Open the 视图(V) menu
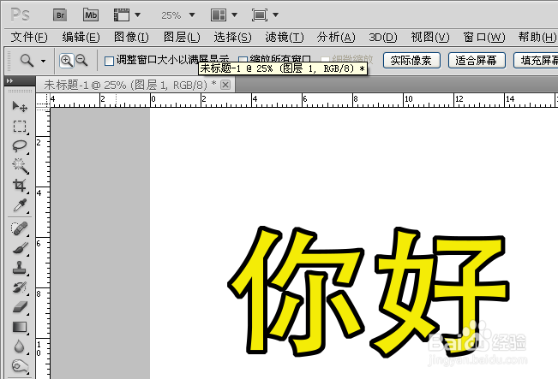This screenshot has width=558, height=379. pos(430,38)
